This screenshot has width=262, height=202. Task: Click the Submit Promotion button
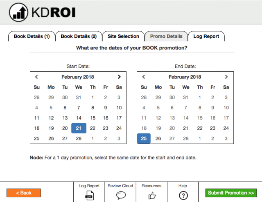(231, 193)
